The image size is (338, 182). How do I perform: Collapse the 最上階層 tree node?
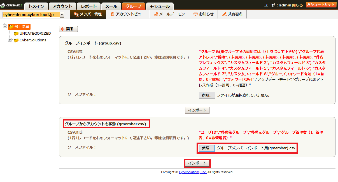[x=5, y=27]
